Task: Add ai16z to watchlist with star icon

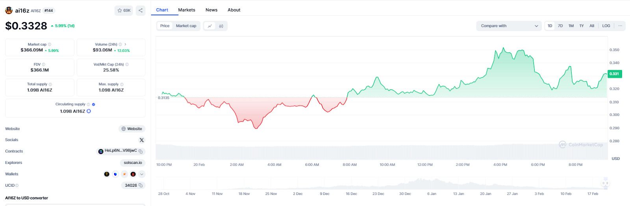Action: point(123,11)
